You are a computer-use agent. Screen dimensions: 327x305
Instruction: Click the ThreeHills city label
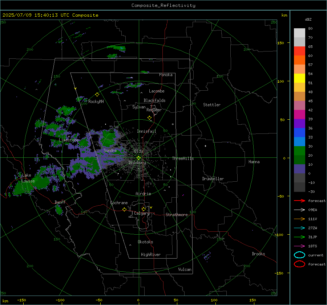183,158
